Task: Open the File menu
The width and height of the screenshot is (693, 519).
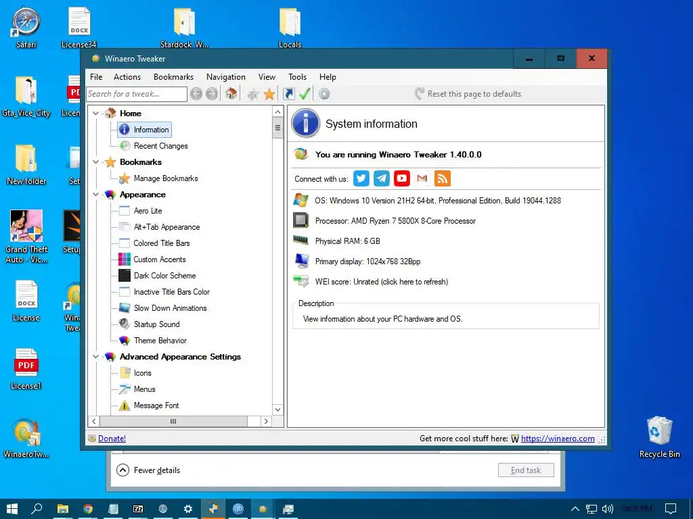Action: pos(96,77)
